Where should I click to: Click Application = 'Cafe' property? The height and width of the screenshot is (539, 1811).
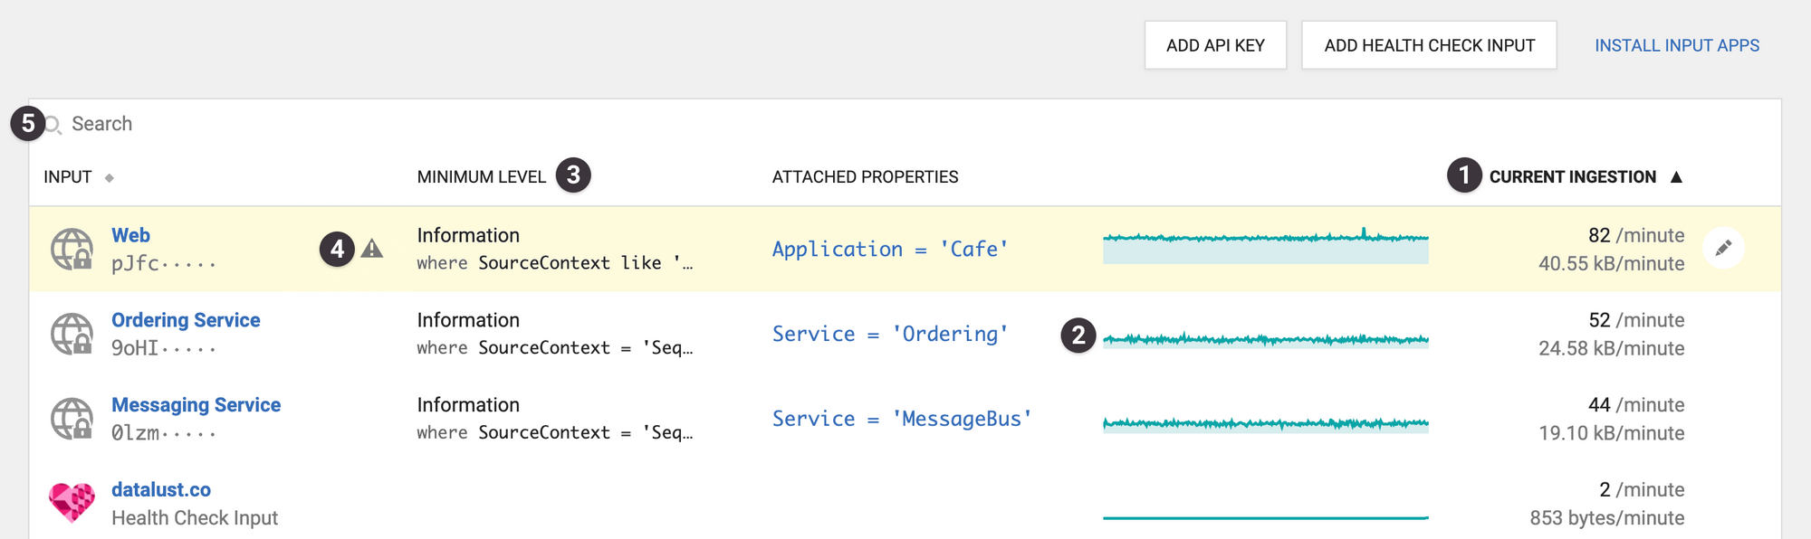coord(890,250)
